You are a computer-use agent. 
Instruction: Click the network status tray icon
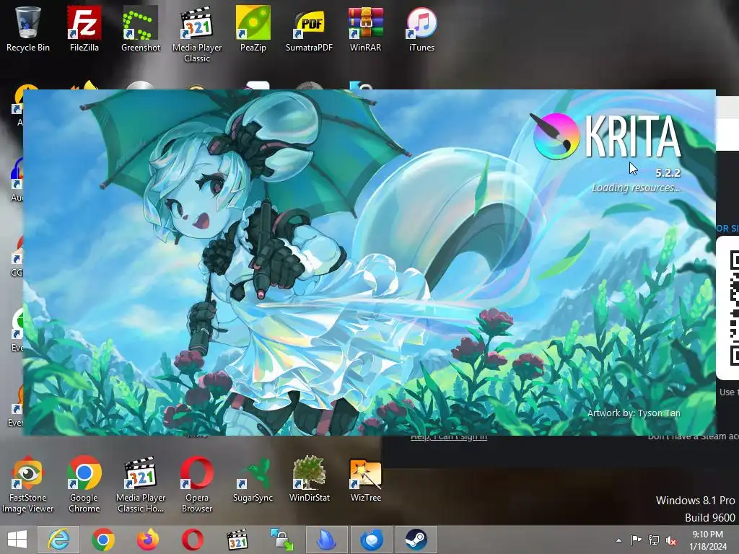tap(654, 540)
